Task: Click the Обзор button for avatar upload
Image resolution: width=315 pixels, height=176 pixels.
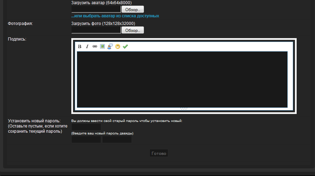Action: 133,9
